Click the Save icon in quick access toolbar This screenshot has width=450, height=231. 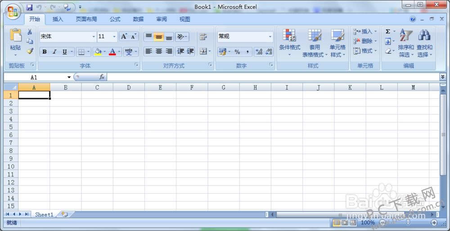pyautogui.click(x=30, y=7)
